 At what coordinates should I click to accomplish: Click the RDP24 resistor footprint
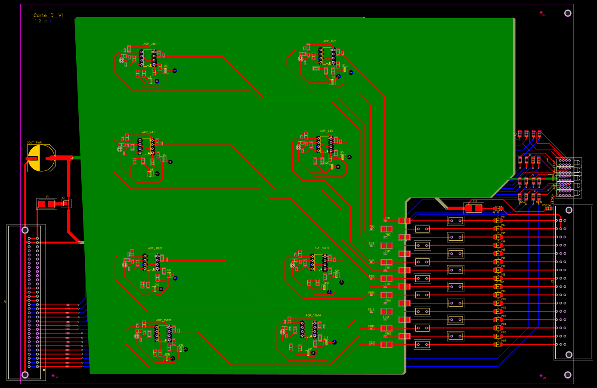point(549,208)
